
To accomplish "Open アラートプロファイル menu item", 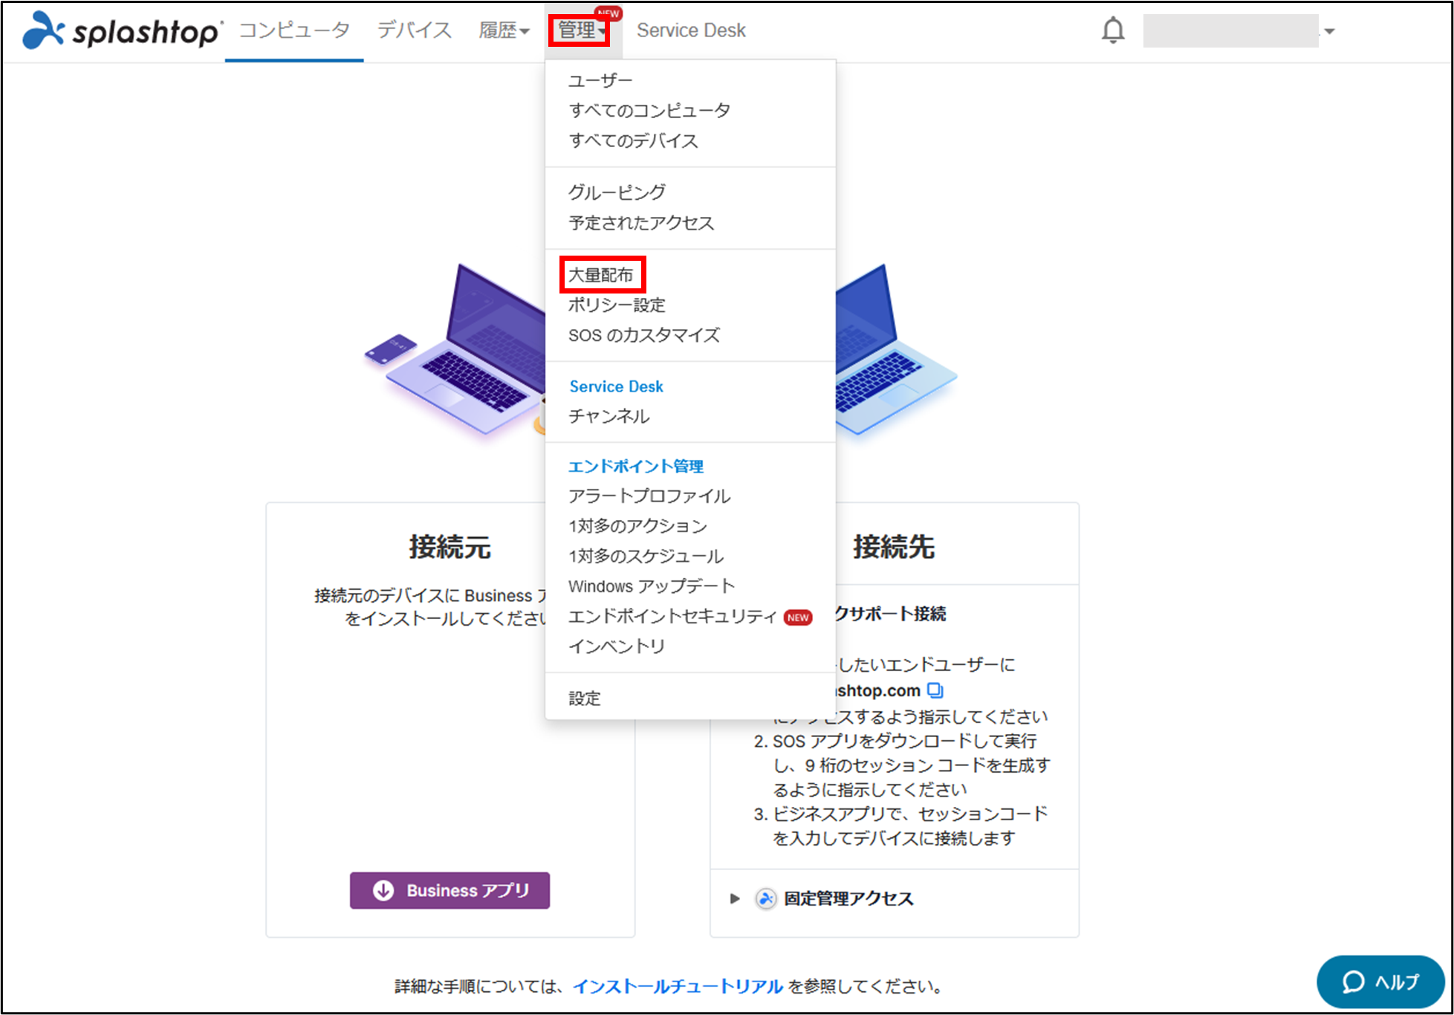I will (649, 496).
